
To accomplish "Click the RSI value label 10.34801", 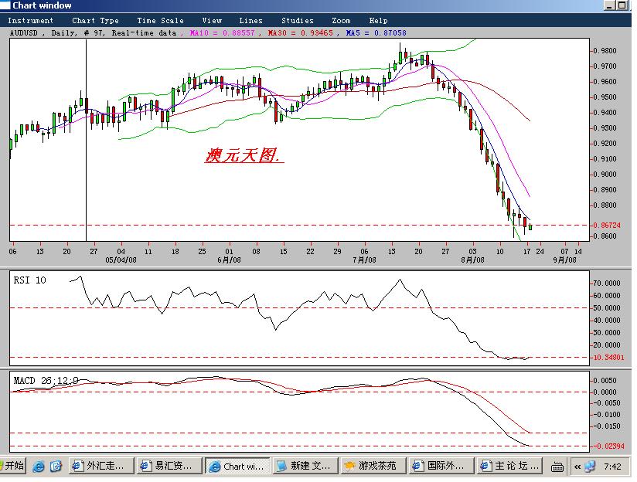I will click(608, 358).
